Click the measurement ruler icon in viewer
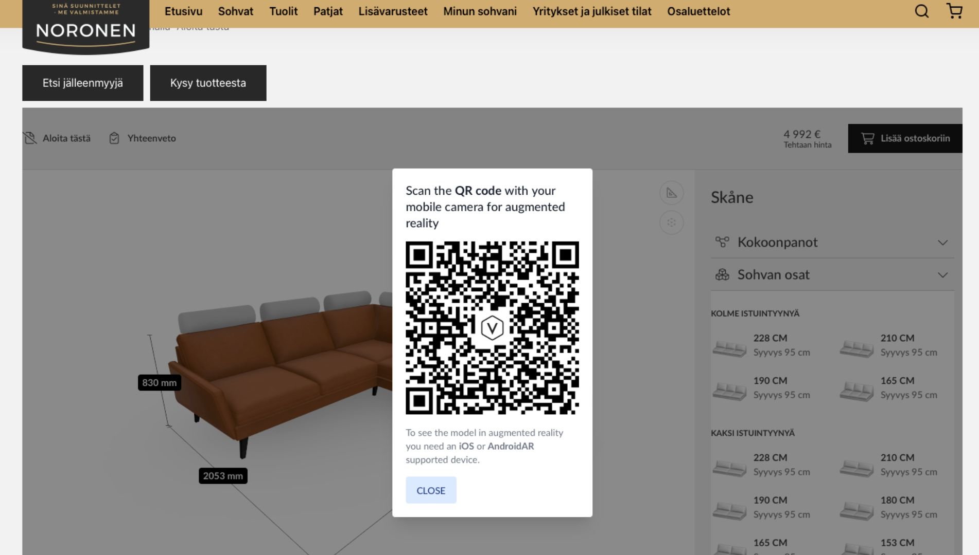The image size is (979, 555). point(671,193)
